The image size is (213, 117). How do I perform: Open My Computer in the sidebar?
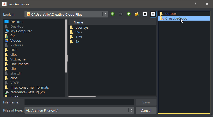click(21, 31)
